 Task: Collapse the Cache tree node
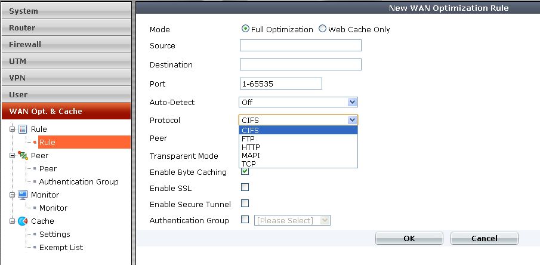point(12,221)
